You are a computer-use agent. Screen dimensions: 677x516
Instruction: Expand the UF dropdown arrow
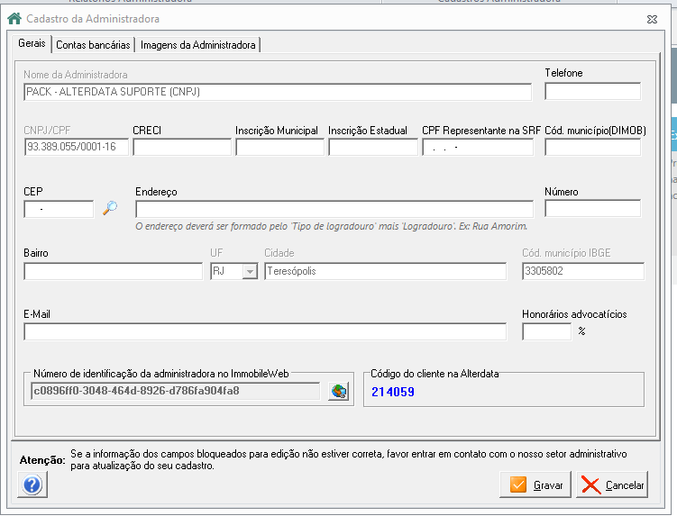[x=250, y=271]
